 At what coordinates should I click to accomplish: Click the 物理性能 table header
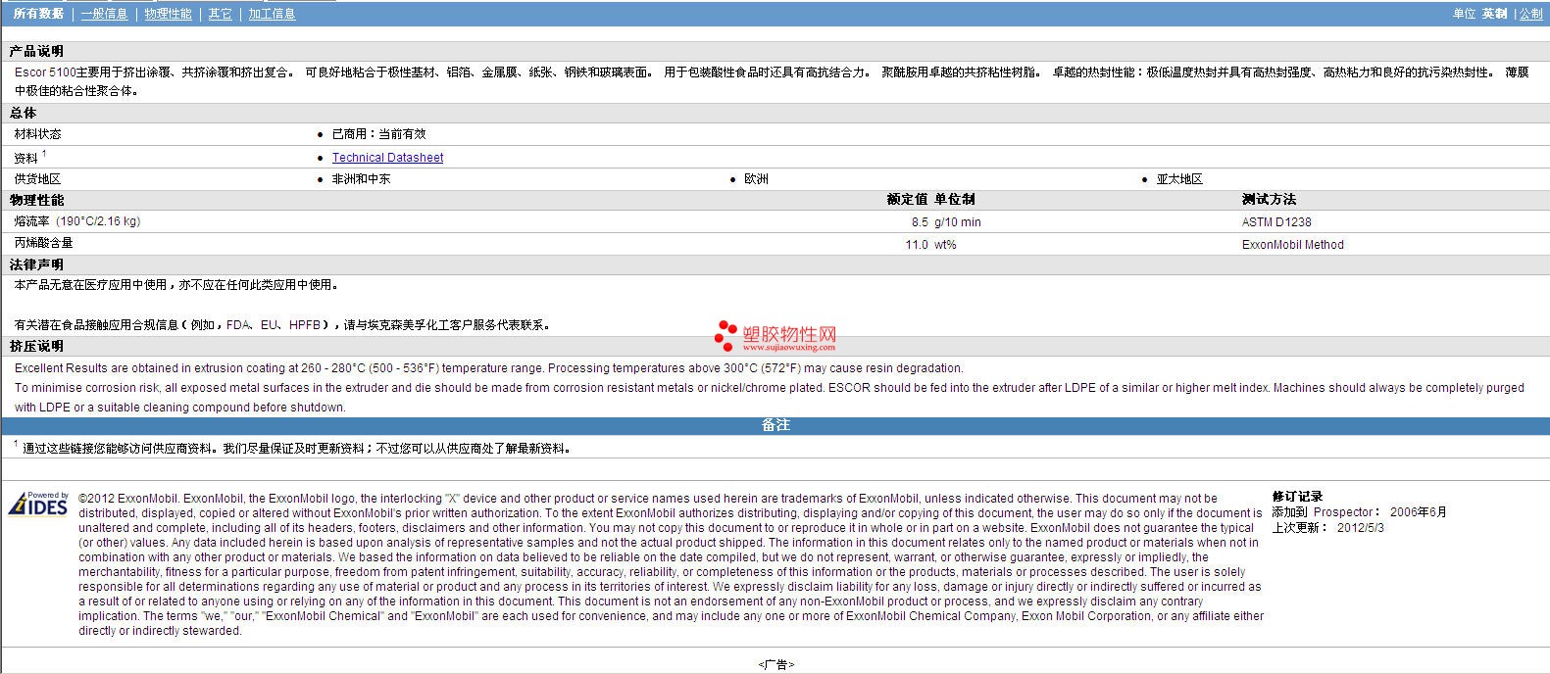pyautogui.click(x=36, y=200)
